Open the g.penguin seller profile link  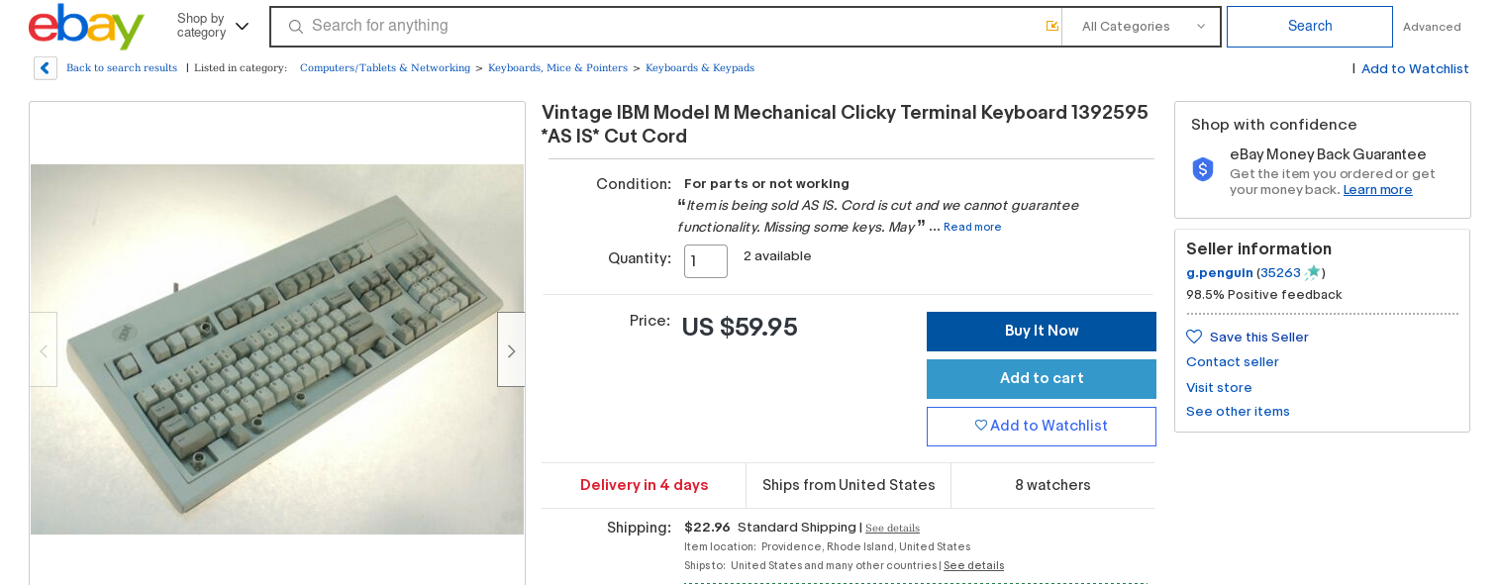coord(1219,273)
